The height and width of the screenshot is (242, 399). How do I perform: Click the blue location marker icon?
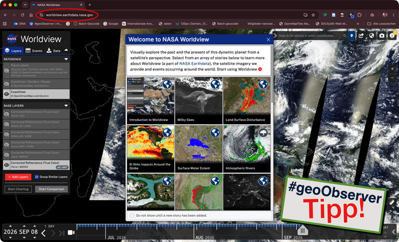352,36
